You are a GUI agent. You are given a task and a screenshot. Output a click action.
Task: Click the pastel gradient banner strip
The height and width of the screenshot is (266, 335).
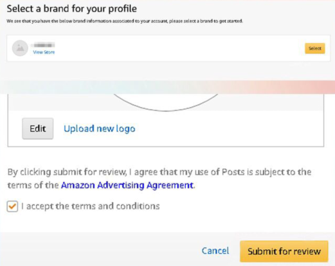[x=167, y=87]
